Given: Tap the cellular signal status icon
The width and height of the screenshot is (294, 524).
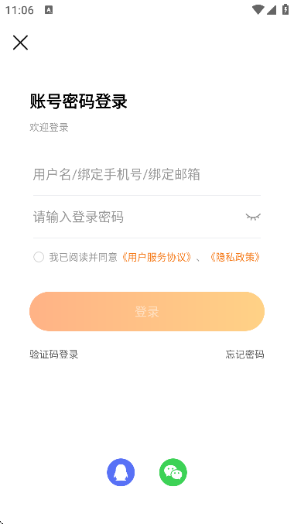Looking at the screenshot, I should point(272,10).
